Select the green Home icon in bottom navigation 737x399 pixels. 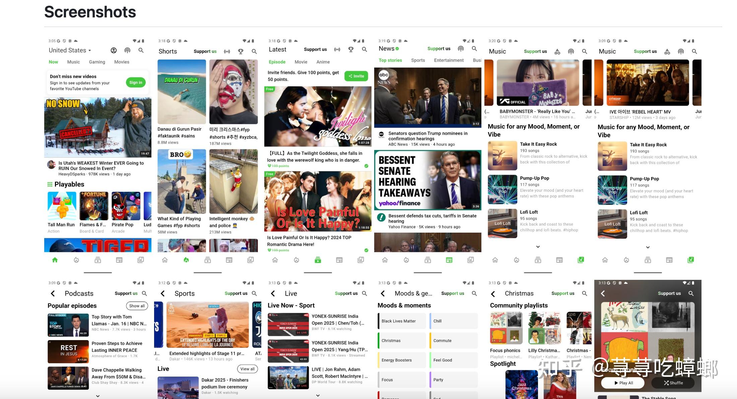click(x=55, y=260)
